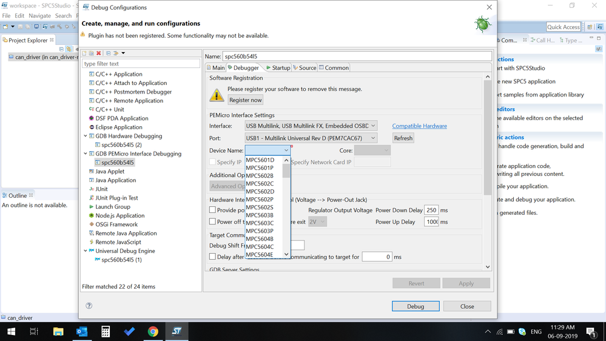Click the Compatible Hardware link

point(419,126)
